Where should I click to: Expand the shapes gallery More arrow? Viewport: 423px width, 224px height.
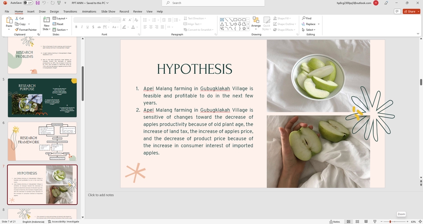coord(248,29)
